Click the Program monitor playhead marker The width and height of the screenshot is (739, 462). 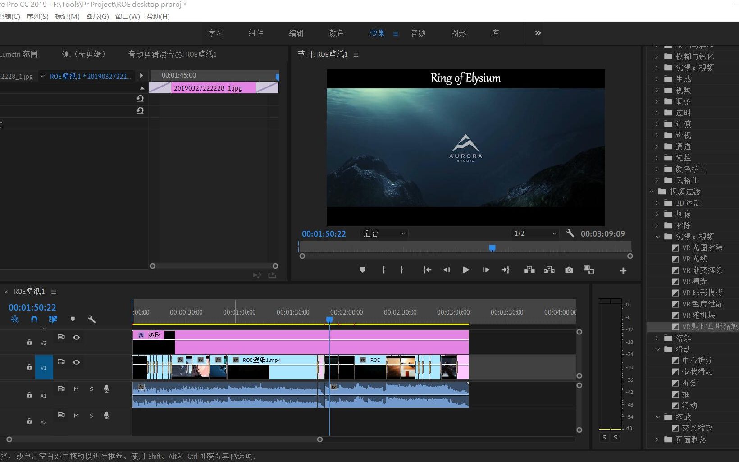pos(492,248)
